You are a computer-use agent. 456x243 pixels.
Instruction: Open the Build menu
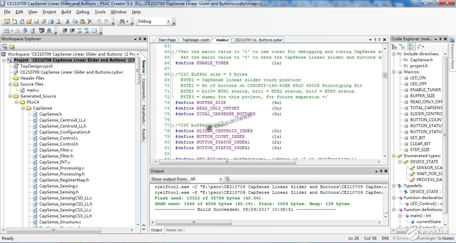[x=66, y=12]
